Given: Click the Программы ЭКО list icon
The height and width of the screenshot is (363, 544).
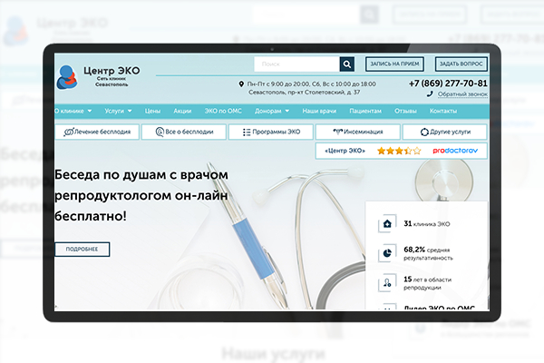Looking at the screenshot, I should (x=247, y=132).
